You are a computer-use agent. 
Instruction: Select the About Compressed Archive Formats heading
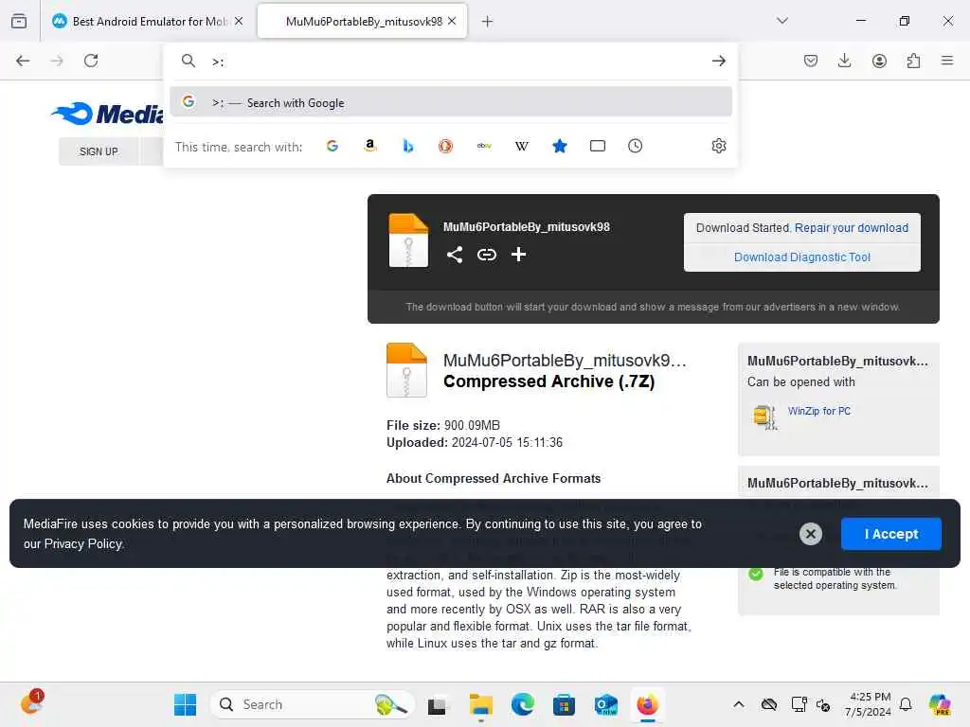[x=493, y=478]
